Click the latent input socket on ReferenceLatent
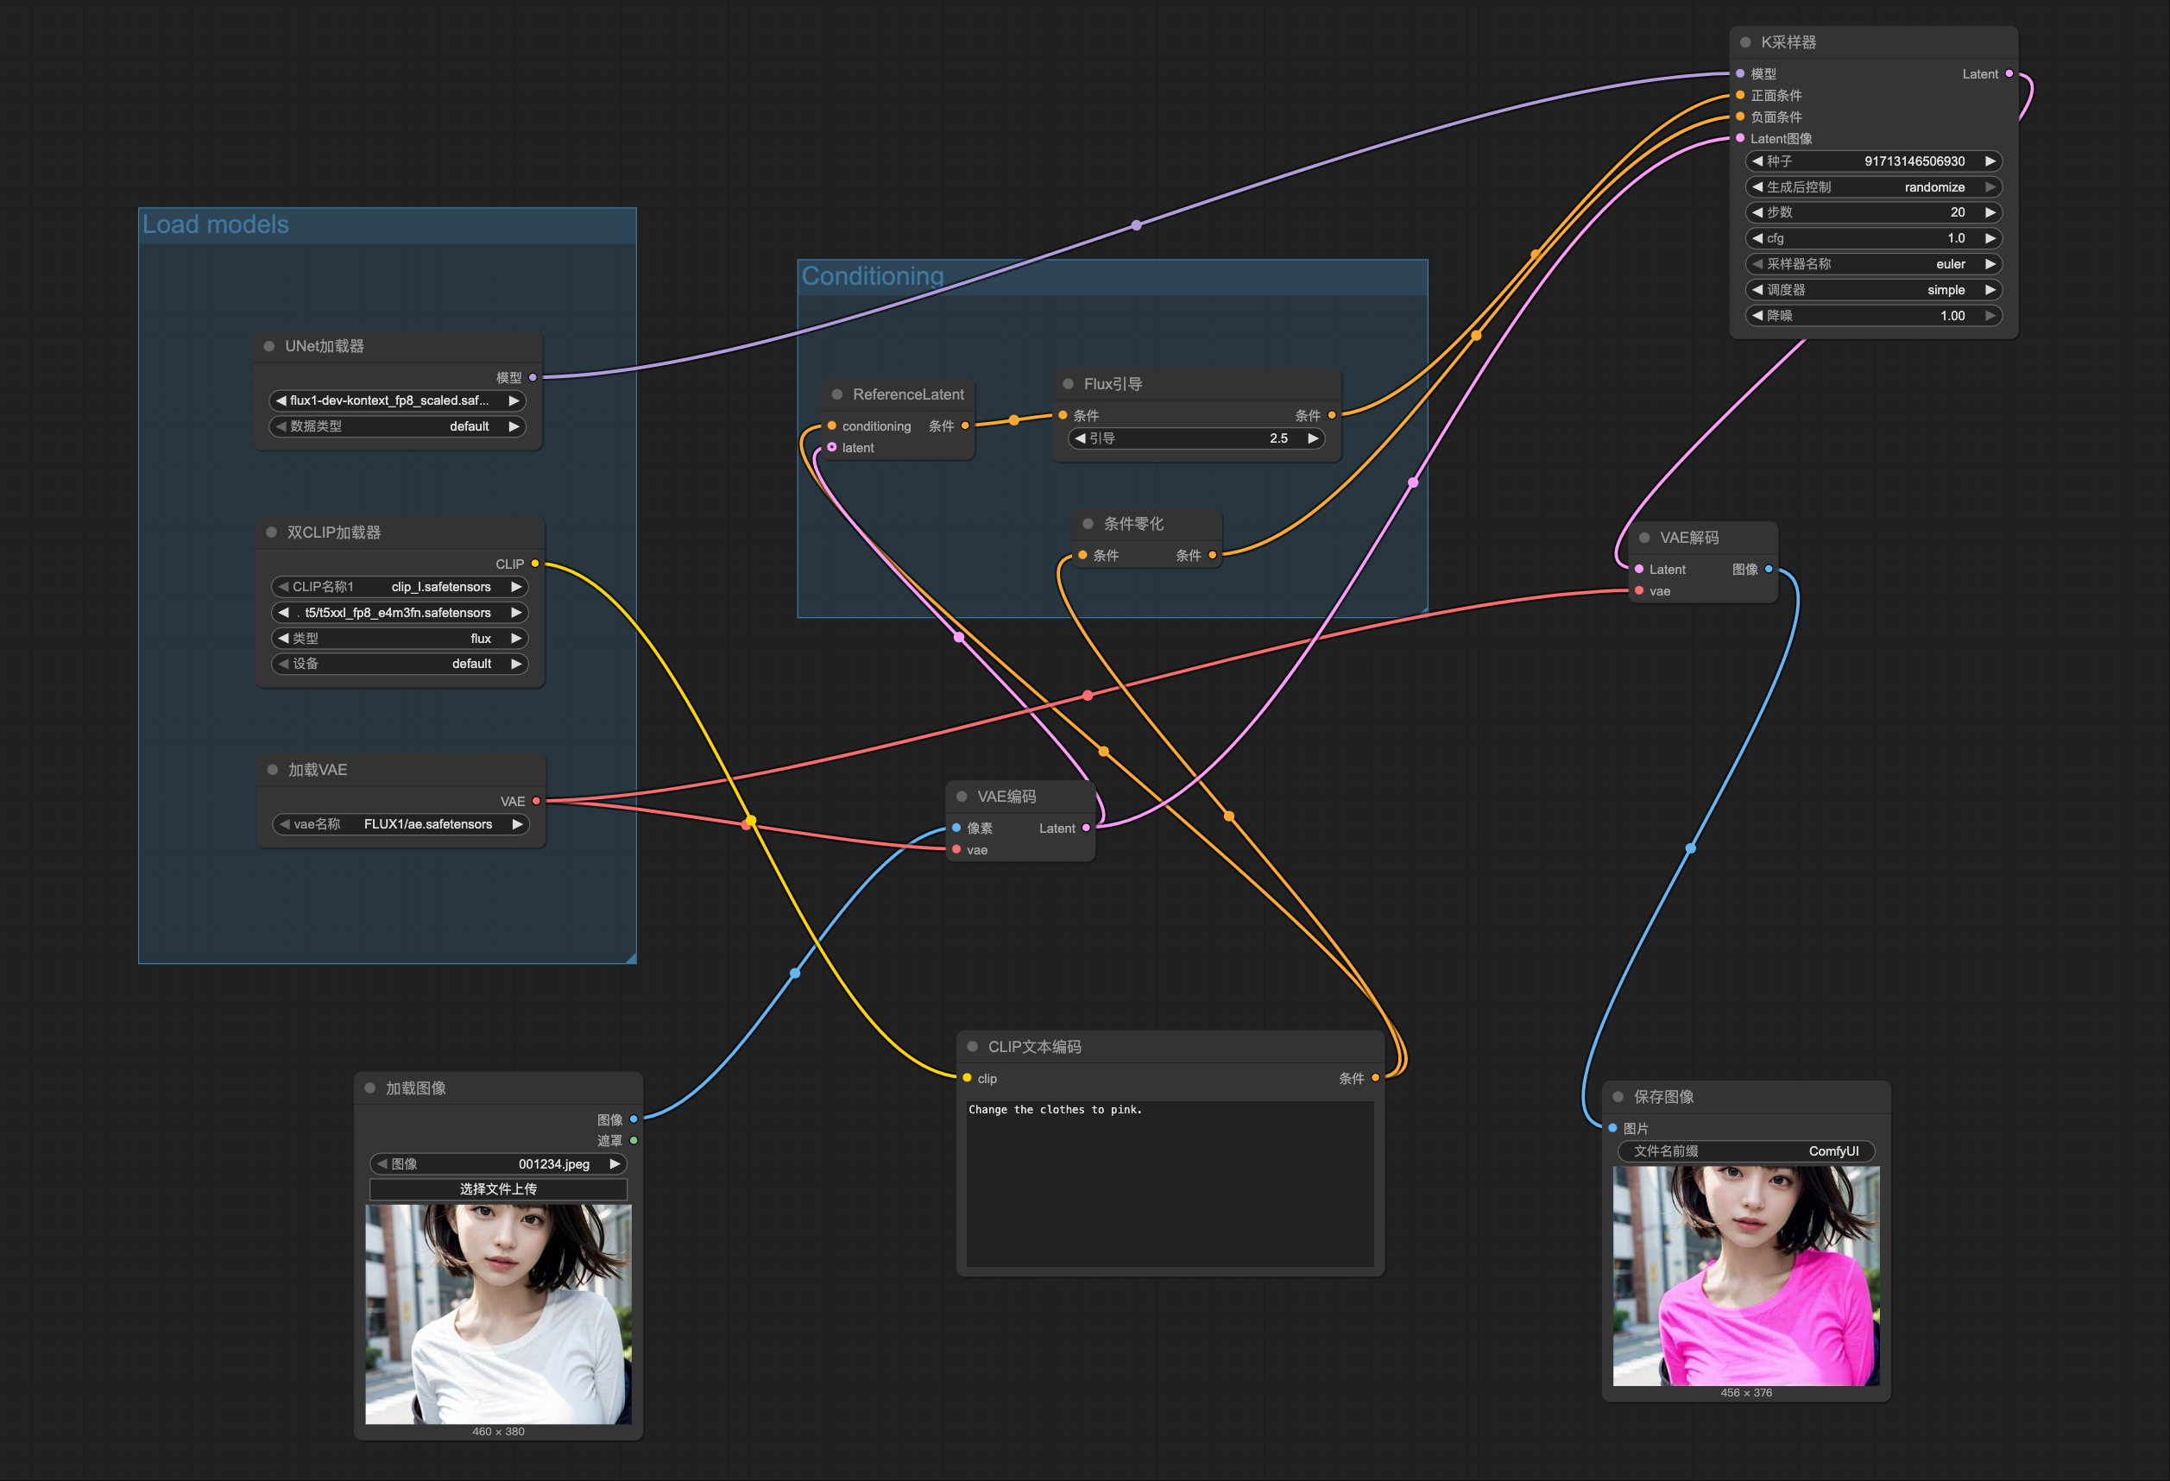The height and width of the screenshot is (1481, 2170). (832, 448)
